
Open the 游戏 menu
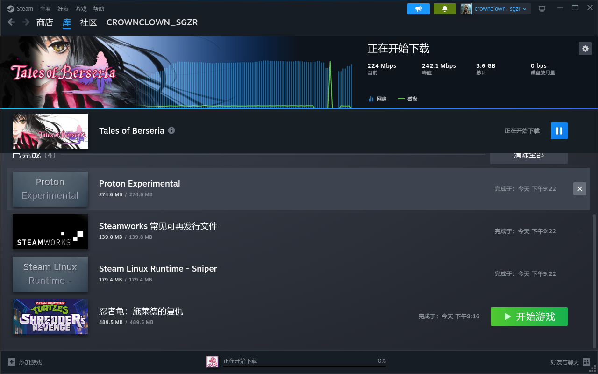(81, 9)
